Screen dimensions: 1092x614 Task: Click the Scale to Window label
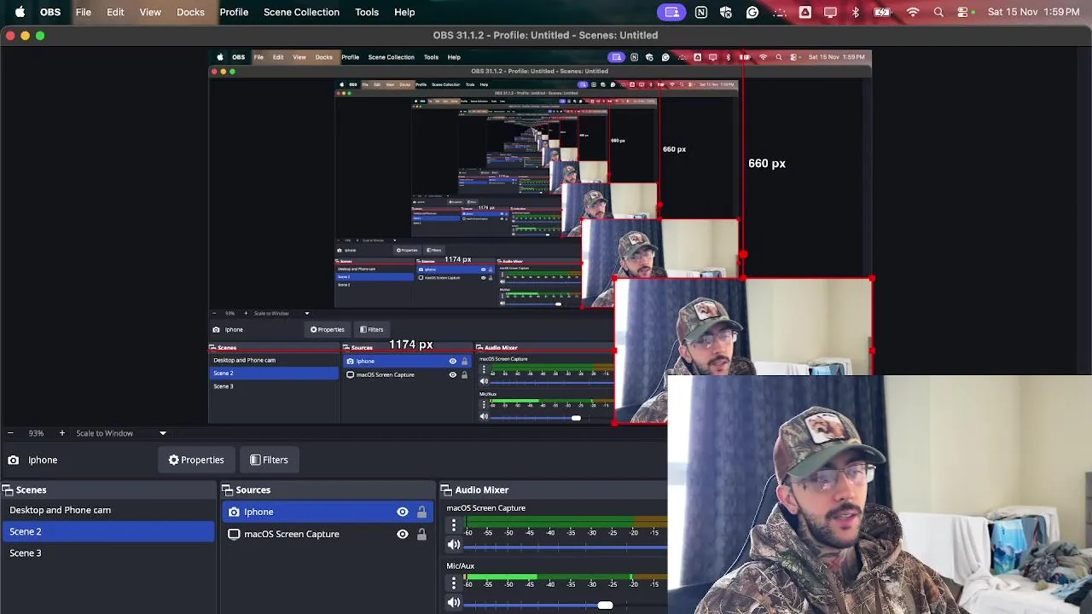pyautogui.click(x=104, y=433)
